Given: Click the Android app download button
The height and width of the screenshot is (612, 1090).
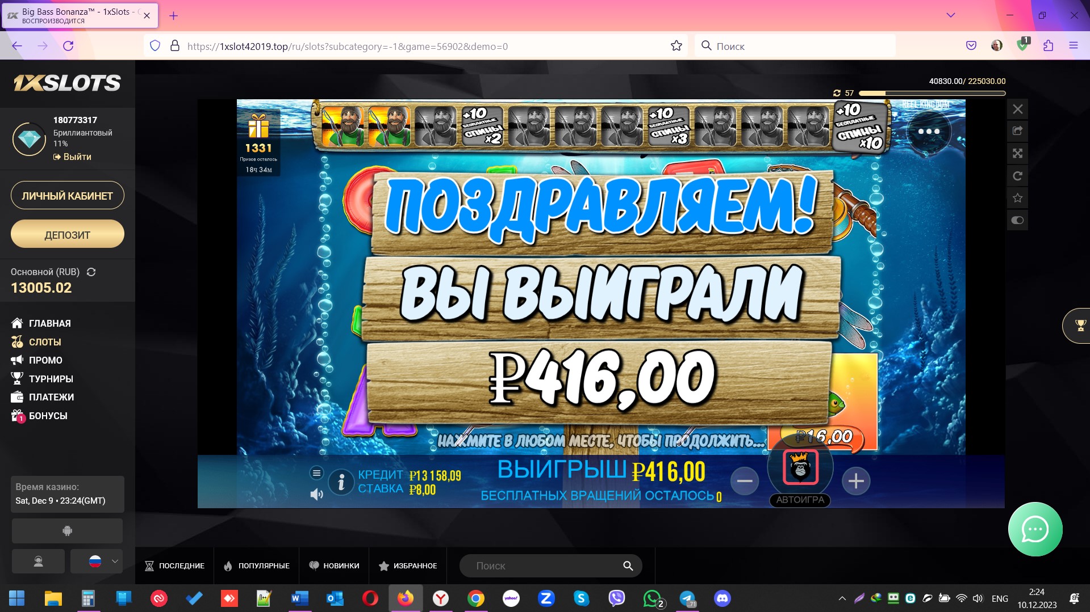Looking at the screenshot, I should click(67, 531).
